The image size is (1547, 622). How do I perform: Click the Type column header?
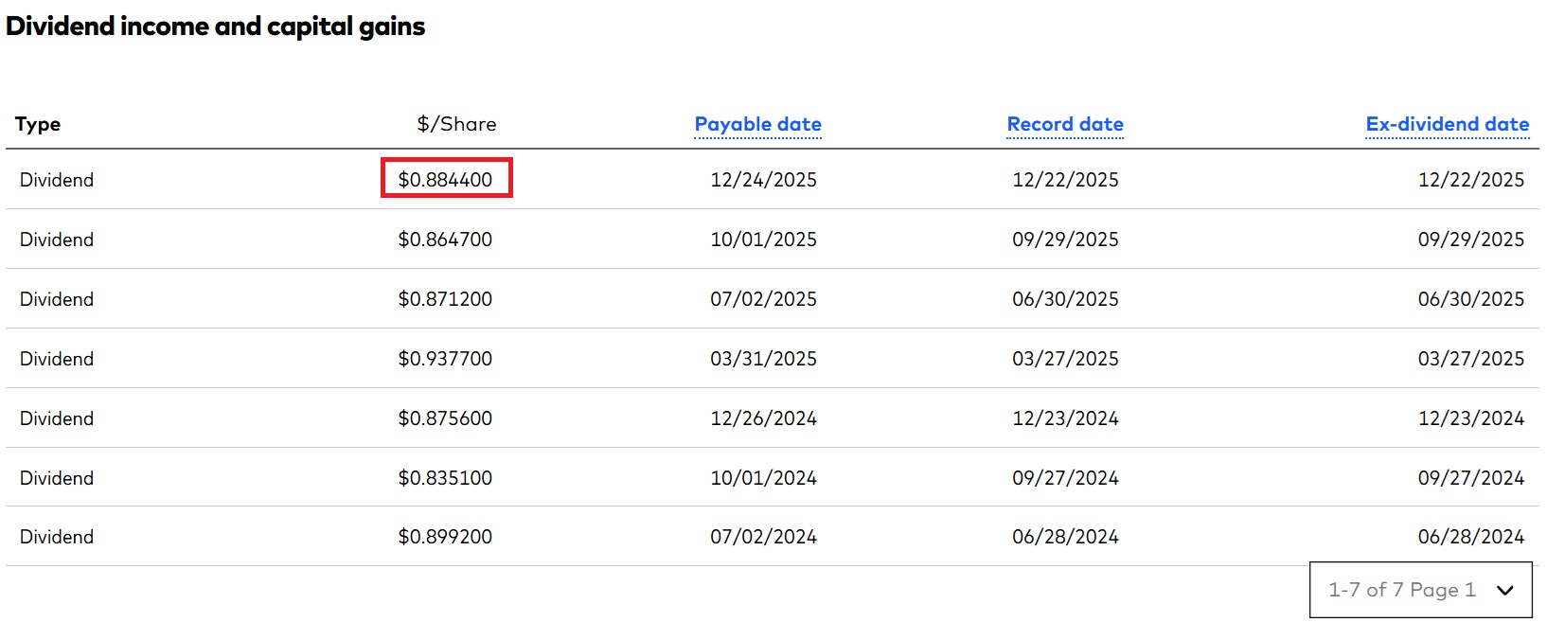[x=38, y=124]
